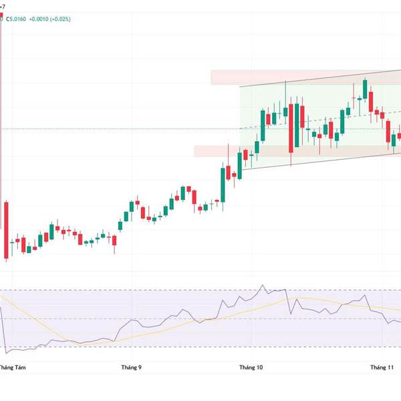Select the Tháng 9 date axis label
The image size is (401, 401).
131,368
